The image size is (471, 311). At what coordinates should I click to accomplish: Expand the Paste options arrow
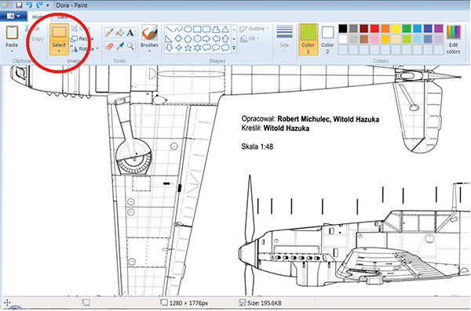coord(12,51)
